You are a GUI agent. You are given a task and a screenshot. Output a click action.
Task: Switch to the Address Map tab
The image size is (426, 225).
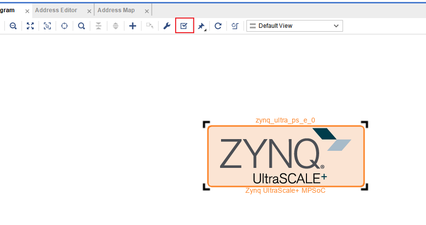pyautogui.click(x=116, y=10)
